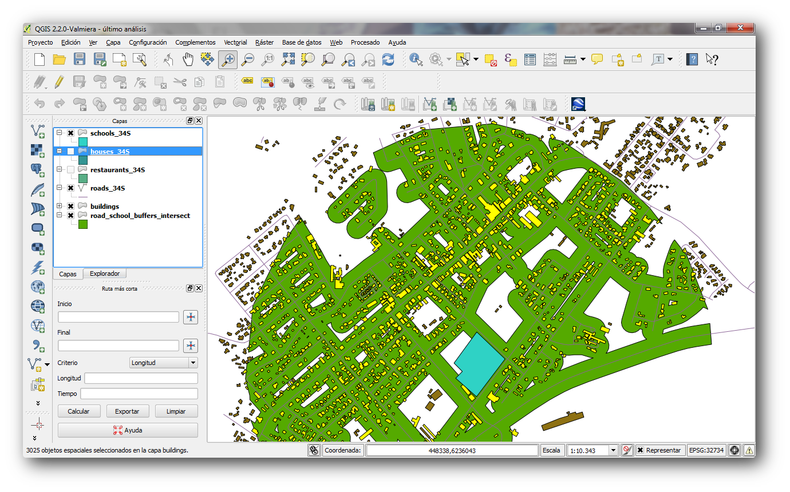
Task: Collapse the schools_34S layer tree node
Action: 59,133
